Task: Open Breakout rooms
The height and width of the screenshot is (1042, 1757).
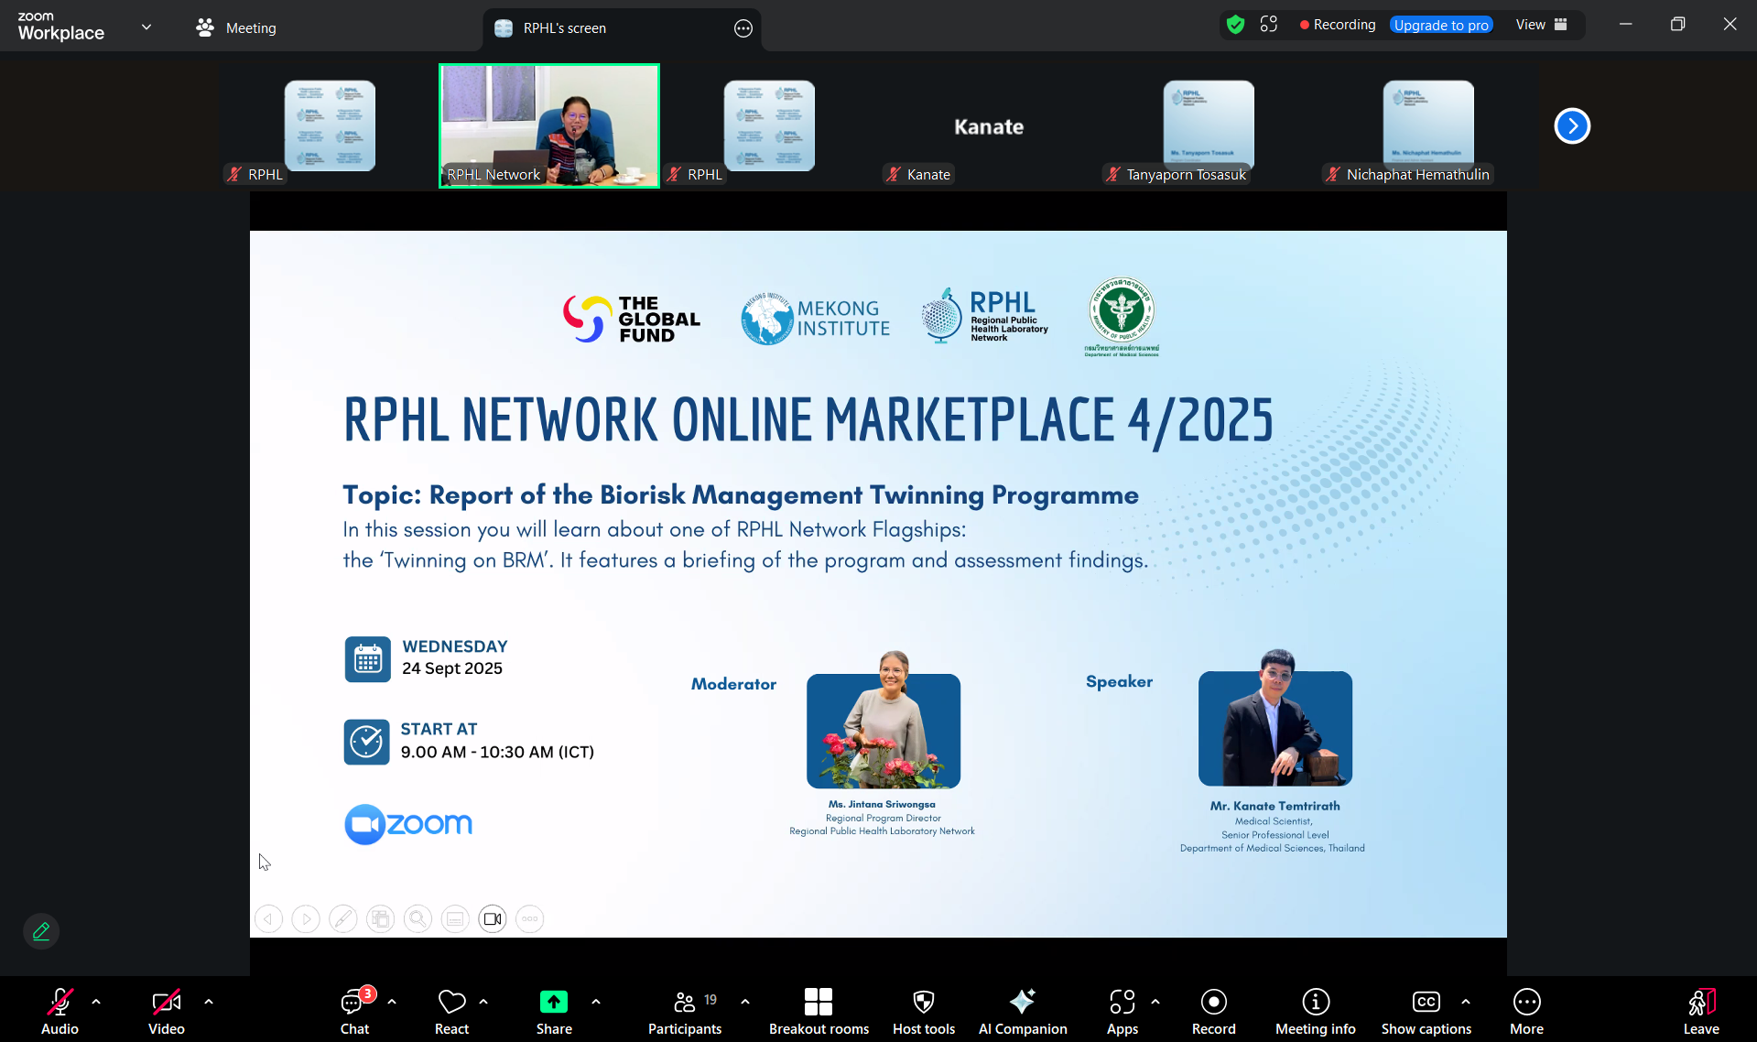Action: (819, 1011)
